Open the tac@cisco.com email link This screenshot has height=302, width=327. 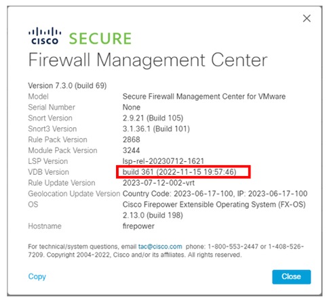(x=160, y=246)
